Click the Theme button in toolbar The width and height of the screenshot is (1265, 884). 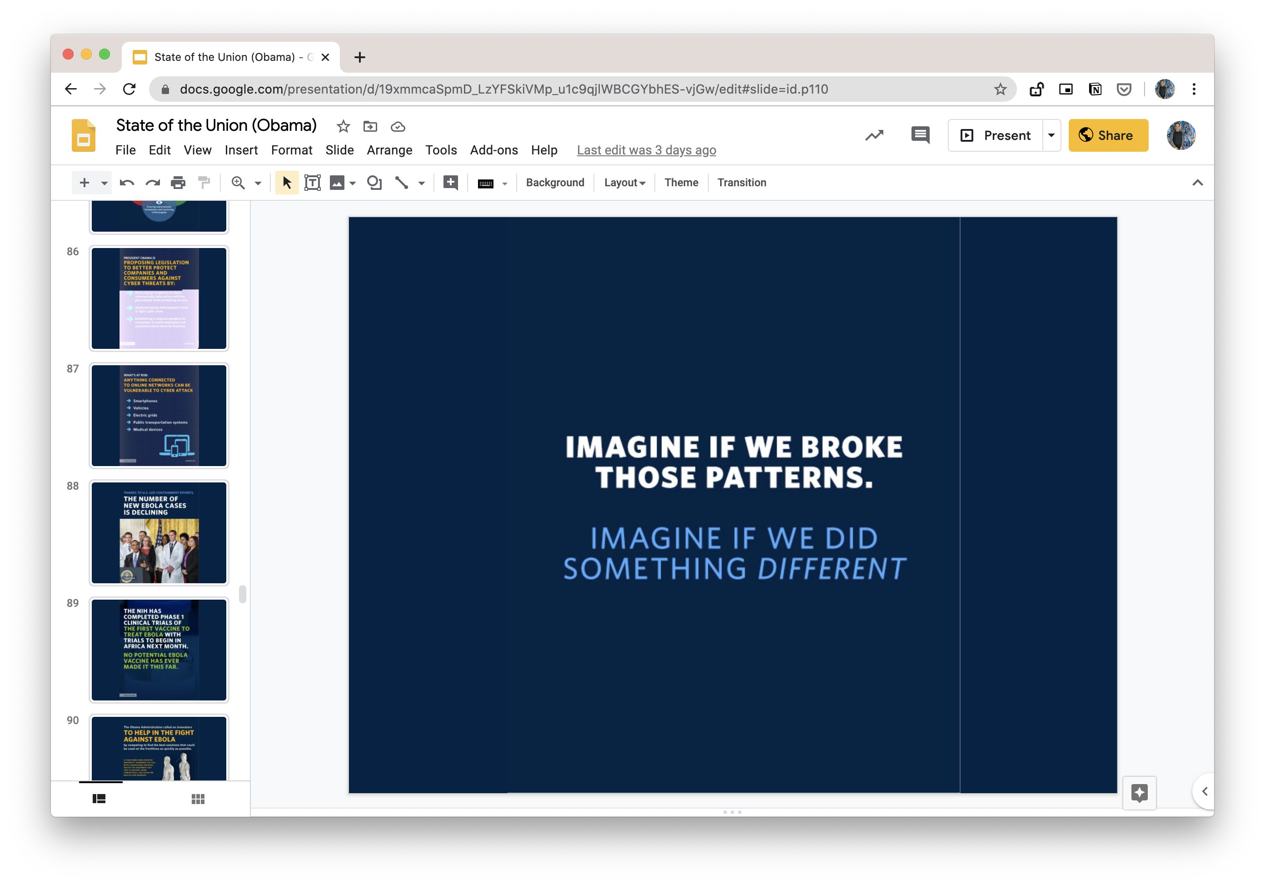(x=680, y=183)
